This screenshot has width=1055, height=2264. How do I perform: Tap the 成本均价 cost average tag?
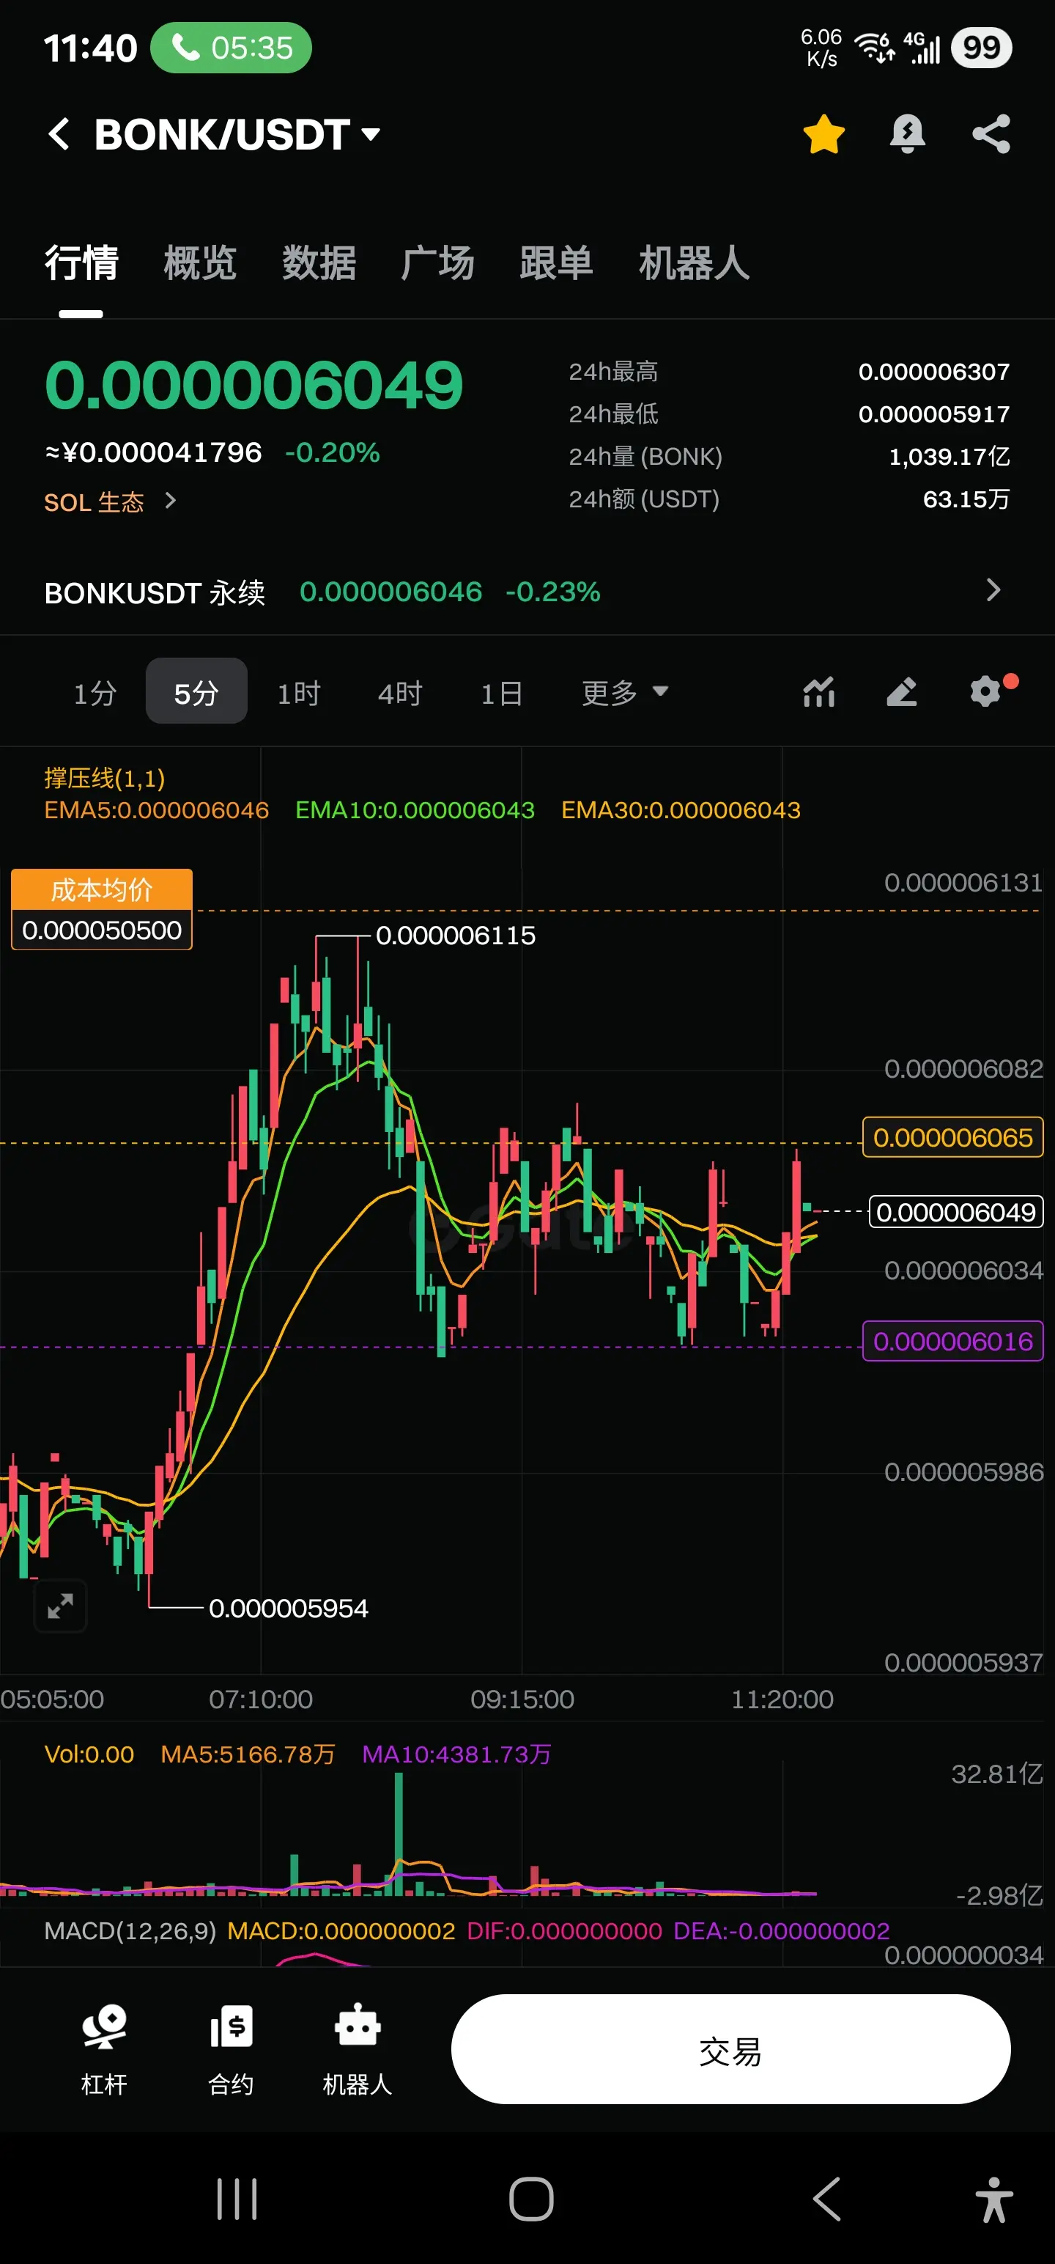(x=102, y=909)
